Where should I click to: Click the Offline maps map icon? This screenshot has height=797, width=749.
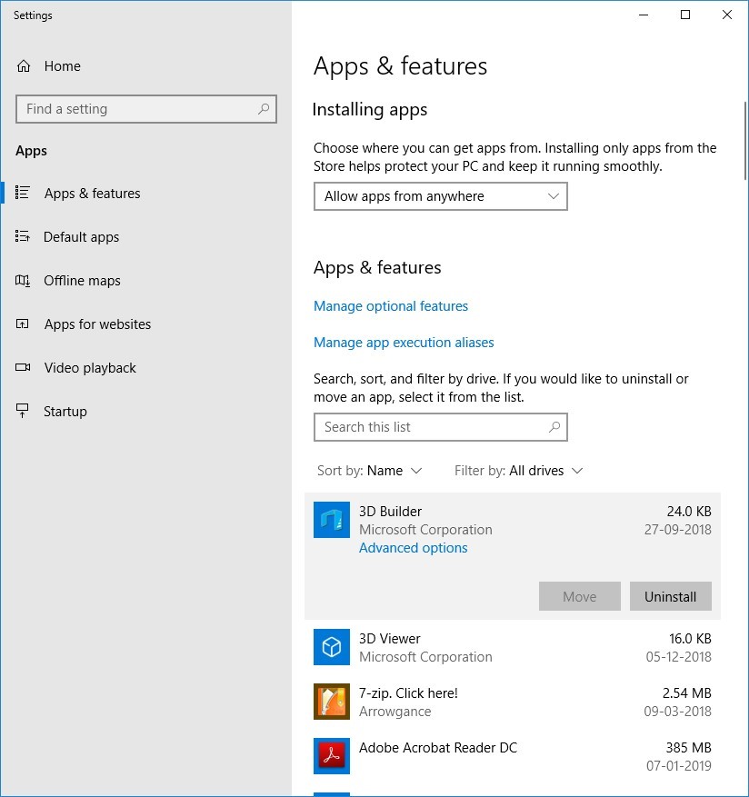coord(23,280)
